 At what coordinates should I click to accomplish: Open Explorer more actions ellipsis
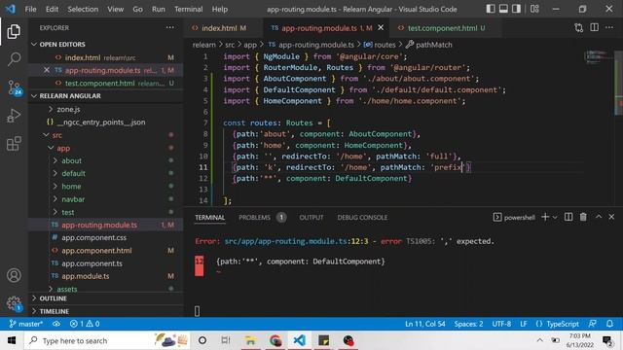(170, 27)
